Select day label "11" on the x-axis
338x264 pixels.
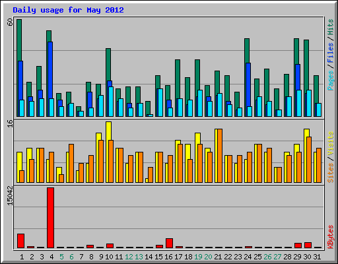pos(119,257)
